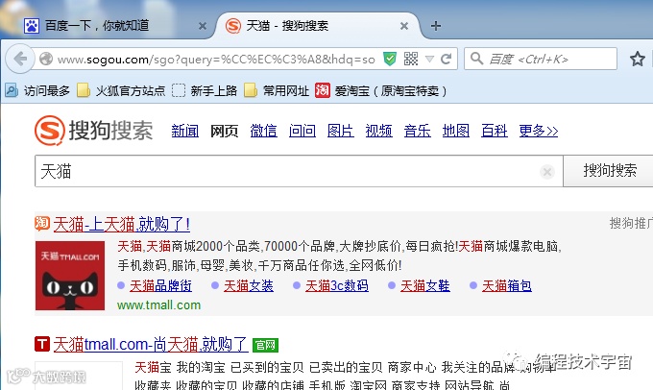Click the green 官网 badge

265,345
